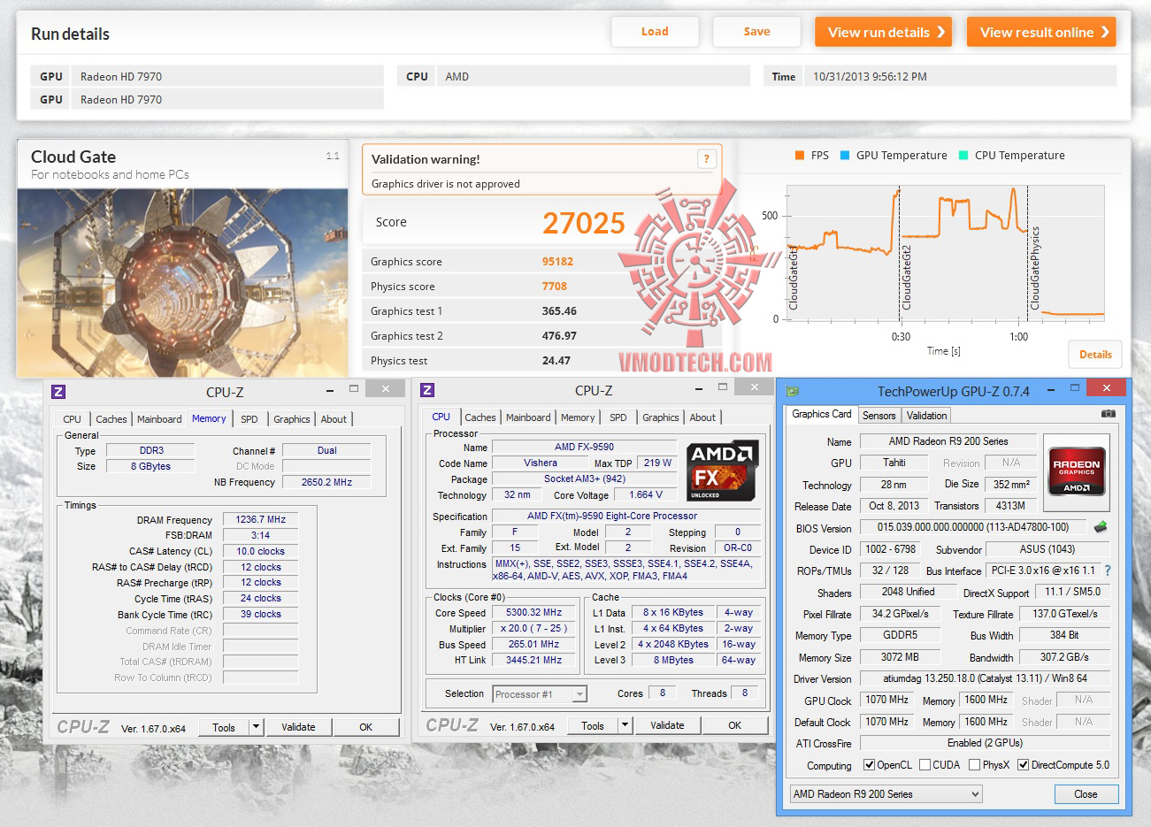Click the Save button in Run details
The image size is (1151, 827).
click(x=756, y=32)
